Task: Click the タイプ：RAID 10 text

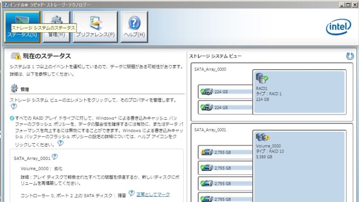Action: [x=270, y=151]
